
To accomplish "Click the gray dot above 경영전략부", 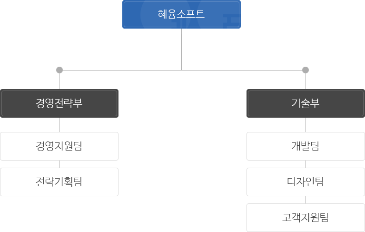I will coord(59,70).
